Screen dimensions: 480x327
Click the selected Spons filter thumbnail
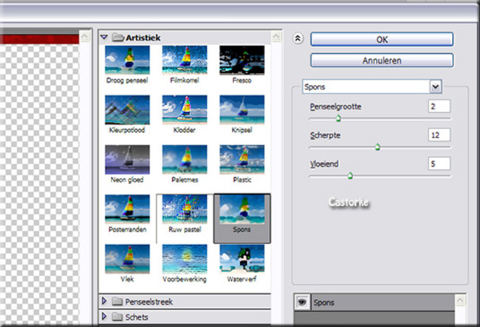pos(241,209)
